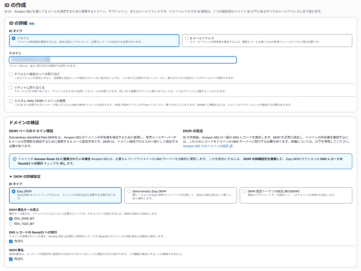Select DKIM 認証トークンの指定 (BYODKIM)
Viewport: 361px width, 271px height.
tap(245, 191)
